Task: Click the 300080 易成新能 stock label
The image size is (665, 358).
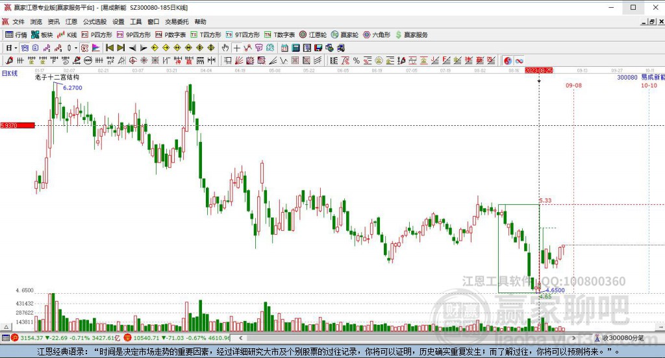Action: (641, 78)
